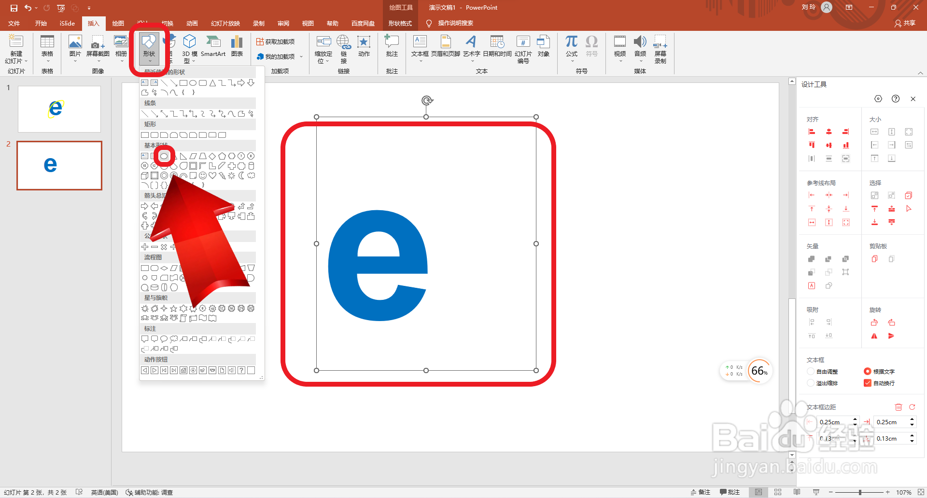Open 备注 notes in status bar
The image size is (927, 498).
coord(701,492)
